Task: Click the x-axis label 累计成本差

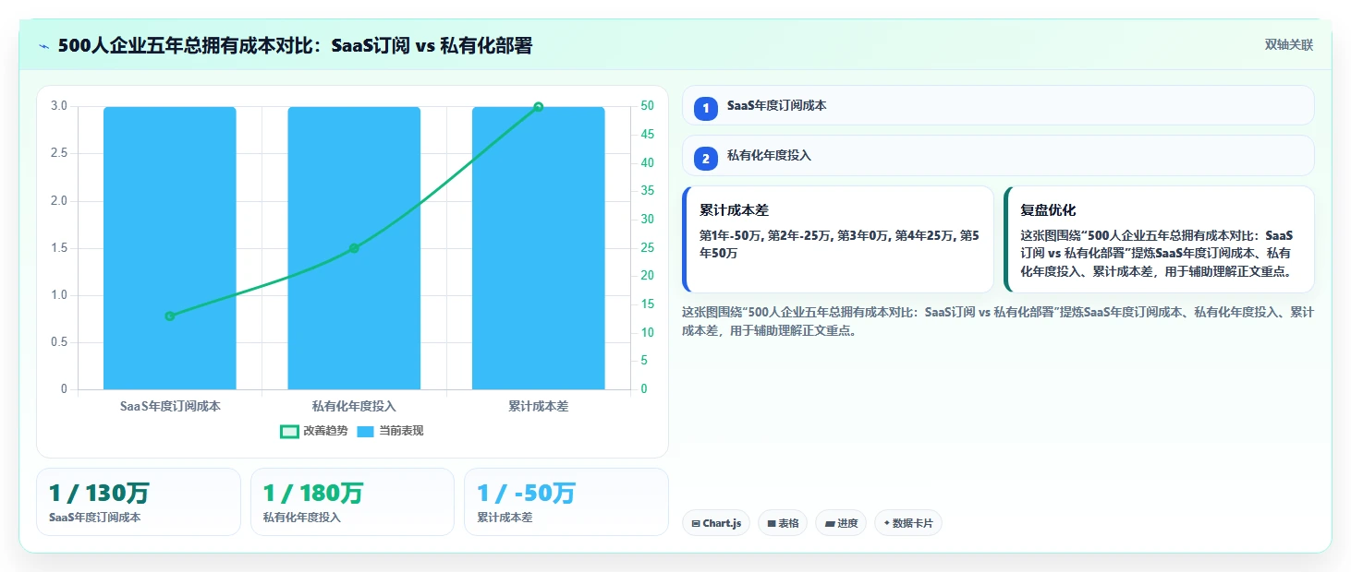Action: tap(539, 406)
